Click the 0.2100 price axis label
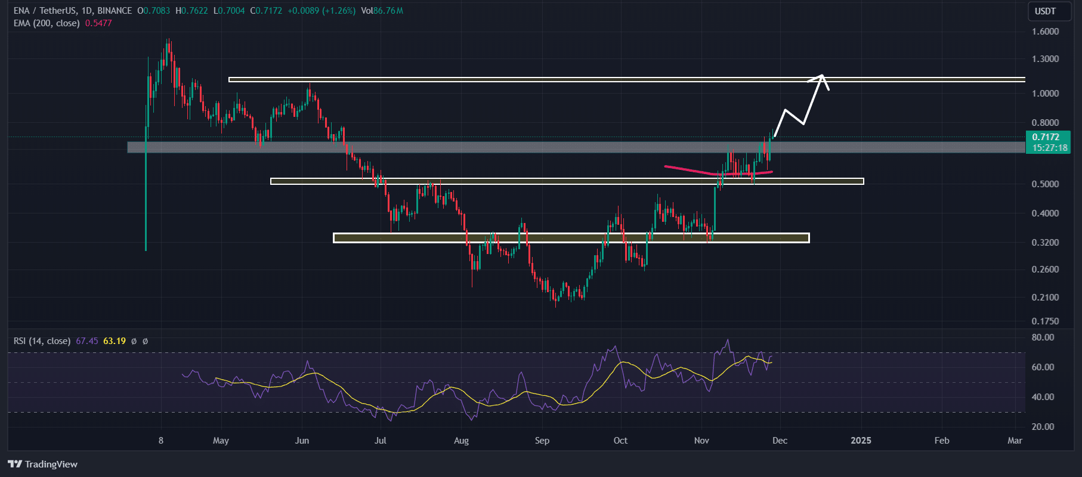Image resolution: width=1082 pixels, height=477 pixels. (1045, 298)
